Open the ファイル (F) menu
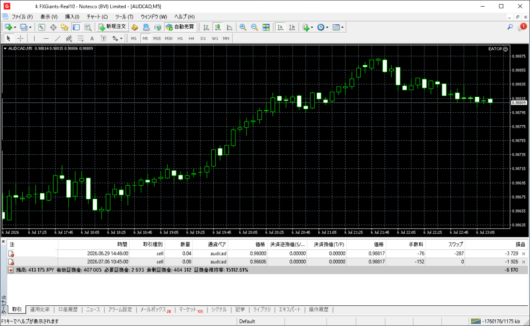 tap(22, 17)
